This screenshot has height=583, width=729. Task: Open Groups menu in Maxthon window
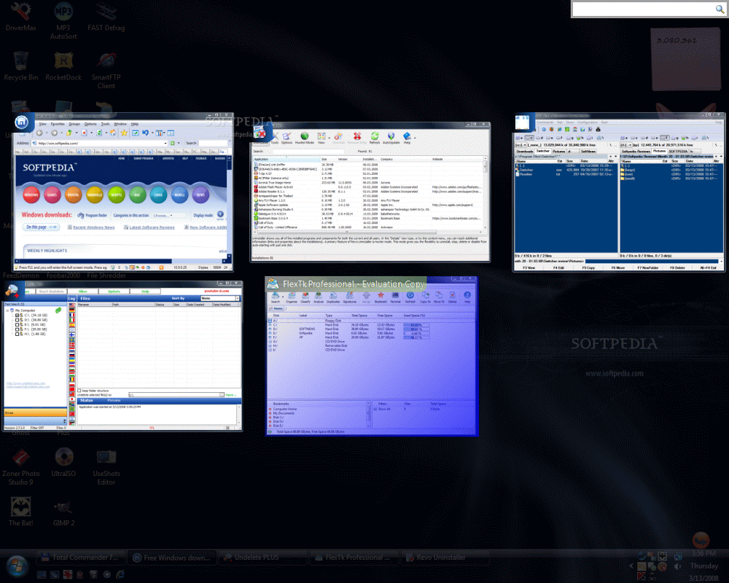(74, 124)
